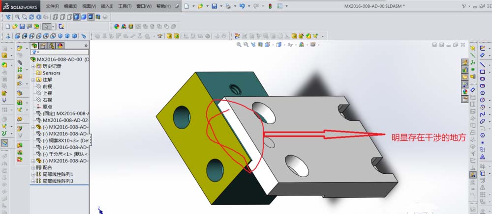Click Zoom to Area icon in View toolbar
492x214 pixels.
pyautogui.click(x=25, y=17)
